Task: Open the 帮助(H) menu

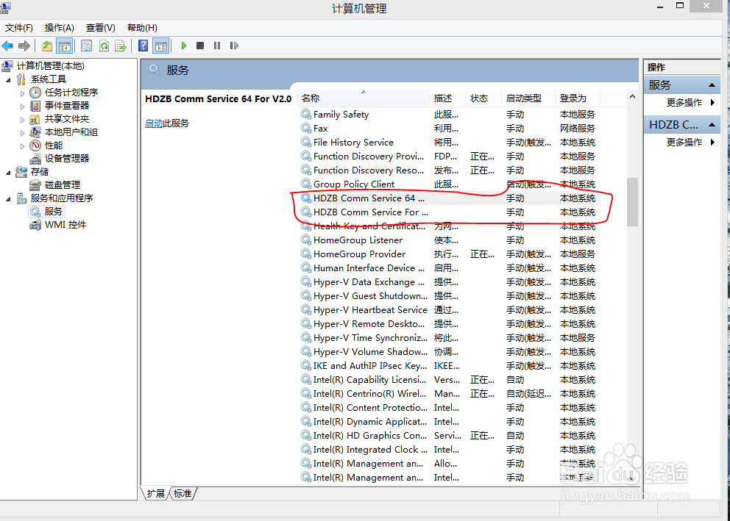Action: pos(143,28)
